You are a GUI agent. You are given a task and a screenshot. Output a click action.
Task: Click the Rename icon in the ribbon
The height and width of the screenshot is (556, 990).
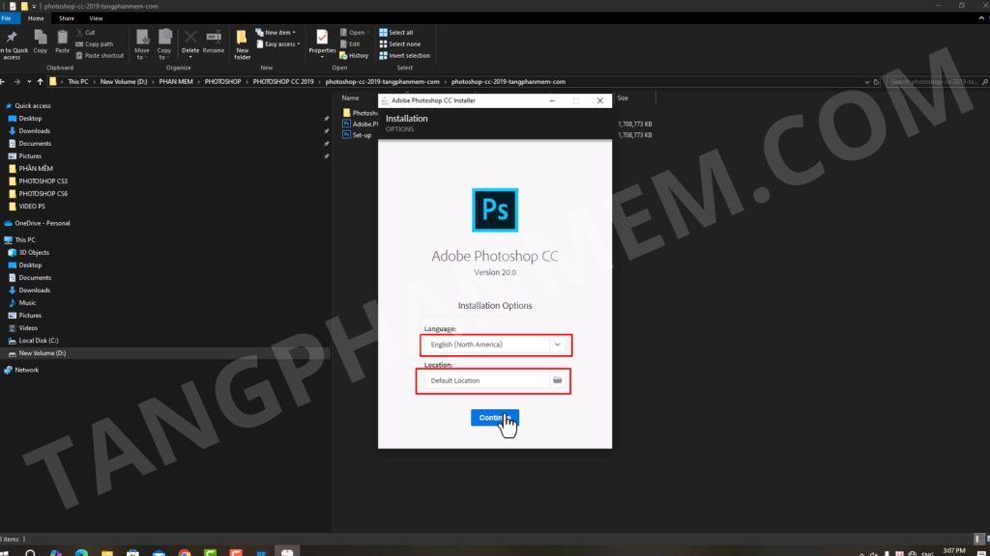pos(214,42)
